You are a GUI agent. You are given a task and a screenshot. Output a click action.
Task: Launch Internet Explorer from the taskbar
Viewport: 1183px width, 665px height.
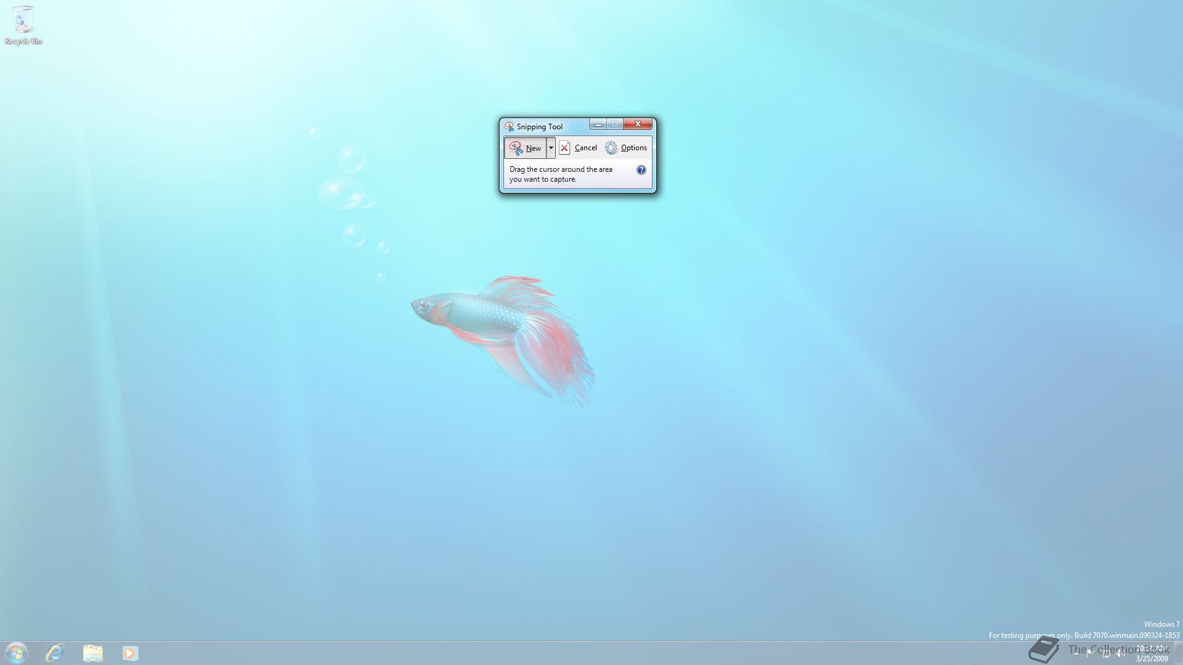click(55, 653)
